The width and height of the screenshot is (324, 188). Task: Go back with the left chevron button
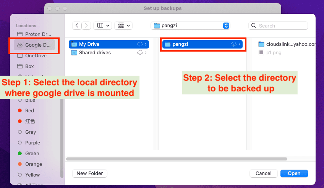tap(77, 26)
